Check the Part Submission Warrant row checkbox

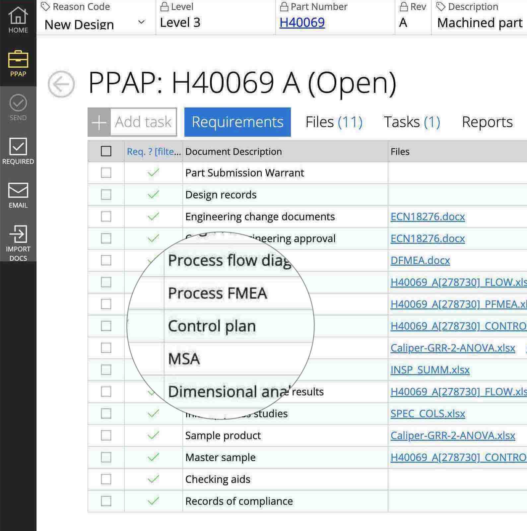(x=106, y=173)
